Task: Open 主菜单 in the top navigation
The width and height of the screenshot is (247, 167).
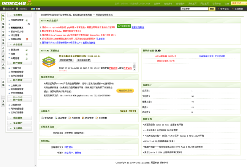Action: (x=157, y=3)
